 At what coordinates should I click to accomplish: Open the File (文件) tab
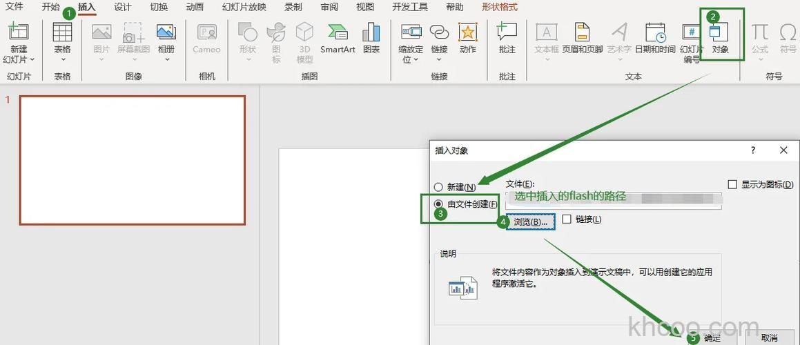coord(14,7)
